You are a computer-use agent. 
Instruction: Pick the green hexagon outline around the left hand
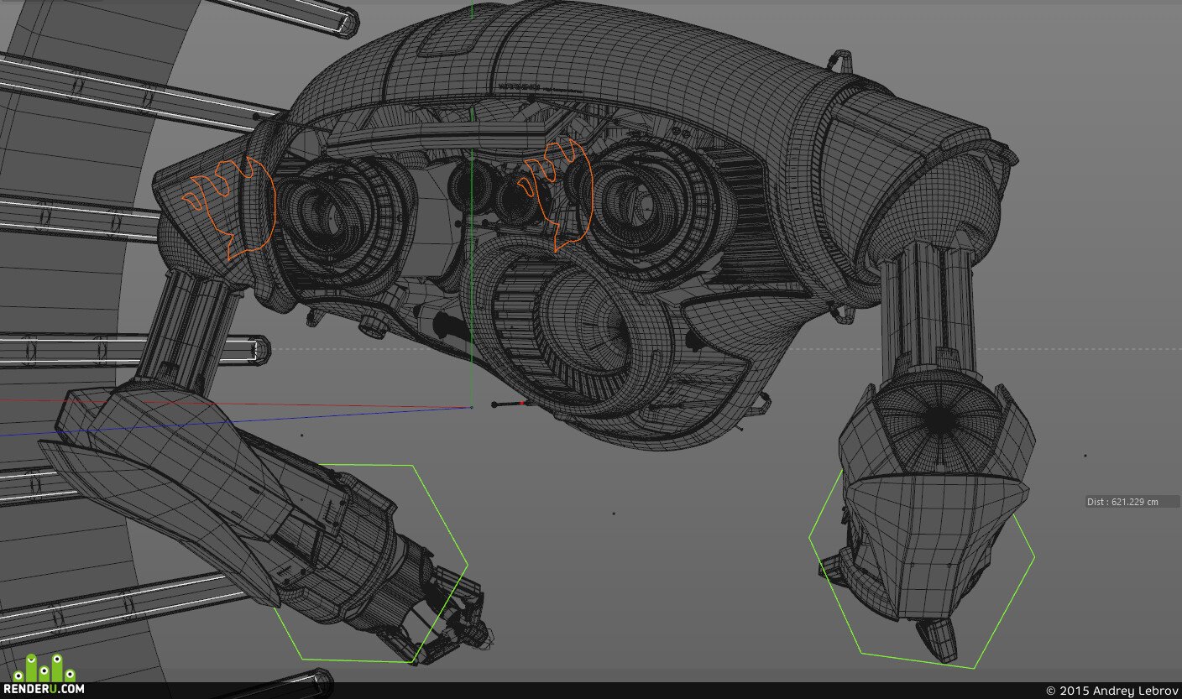(372, 564)
